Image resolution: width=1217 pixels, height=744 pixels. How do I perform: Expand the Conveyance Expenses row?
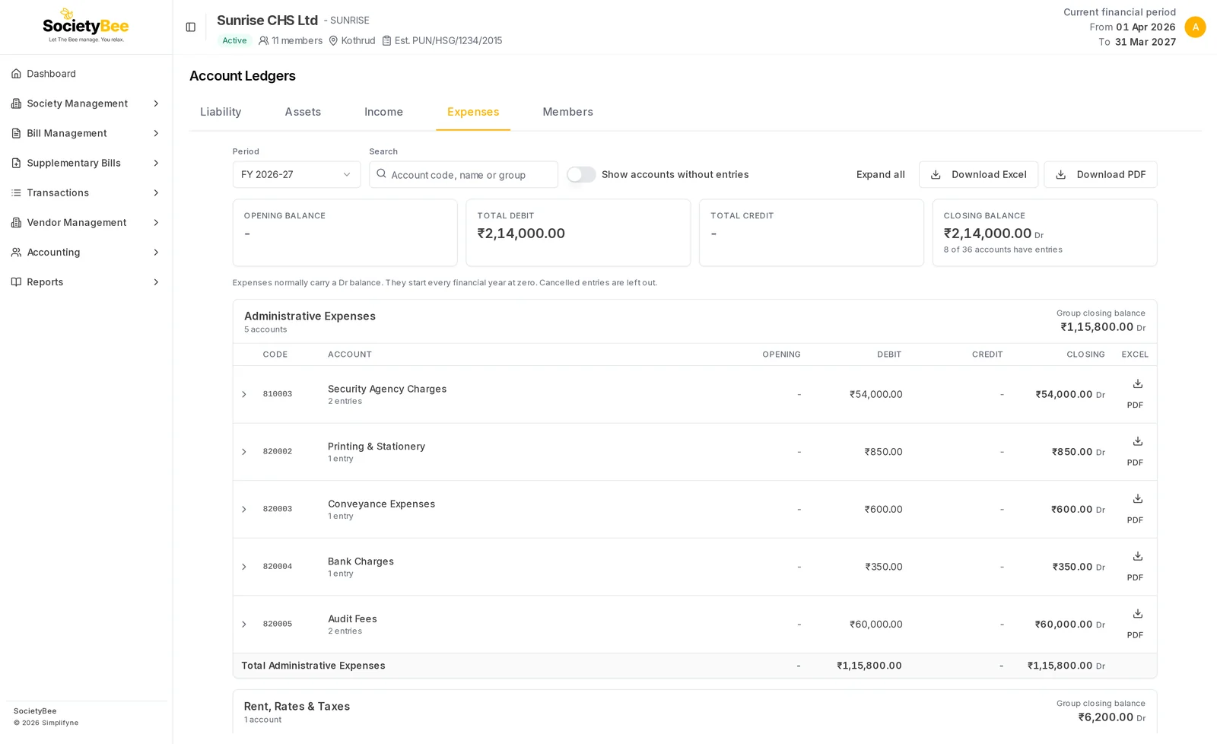tap(244, 509)
